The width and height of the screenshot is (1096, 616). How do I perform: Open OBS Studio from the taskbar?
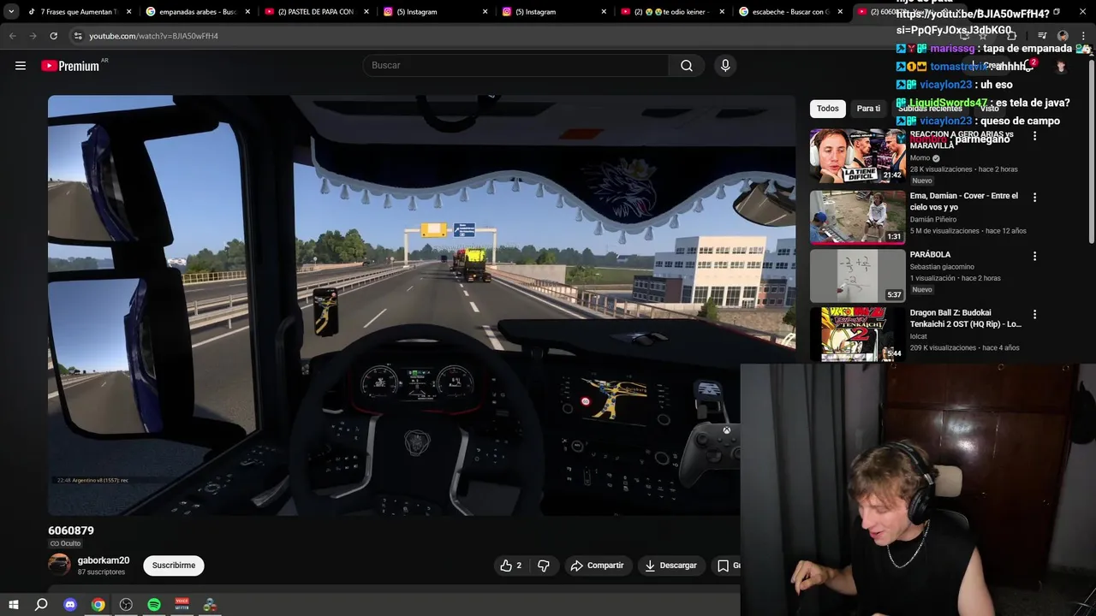pyautogui.click(x=126, y=605)
